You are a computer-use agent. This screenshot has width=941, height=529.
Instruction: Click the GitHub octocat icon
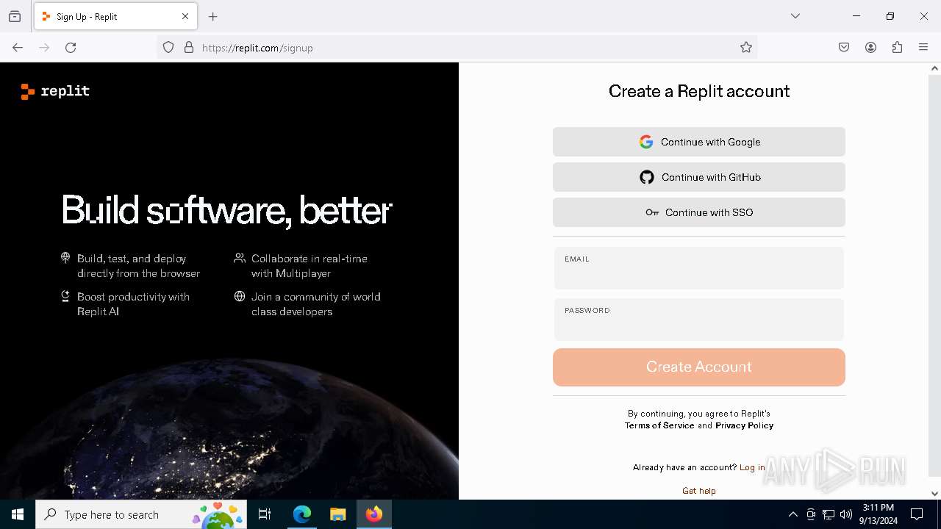coord(647,177)
